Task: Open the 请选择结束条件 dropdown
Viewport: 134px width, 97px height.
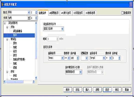Action: coord(62,29)
